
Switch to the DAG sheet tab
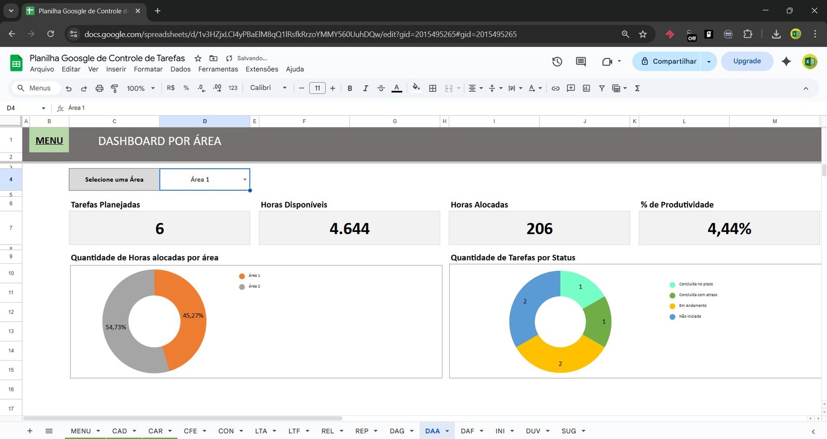click(396, 431)
